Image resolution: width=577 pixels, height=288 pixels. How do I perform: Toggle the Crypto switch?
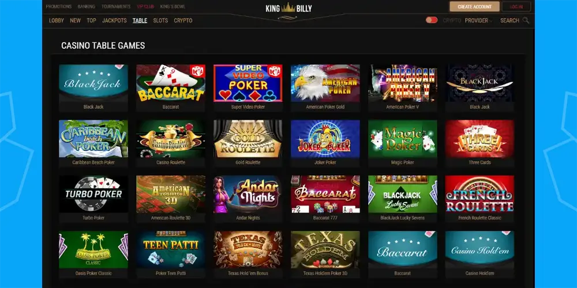[432, 20]
